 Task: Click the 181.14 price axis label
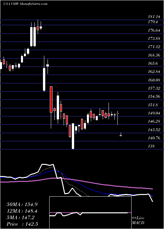(x=154, y=17)
